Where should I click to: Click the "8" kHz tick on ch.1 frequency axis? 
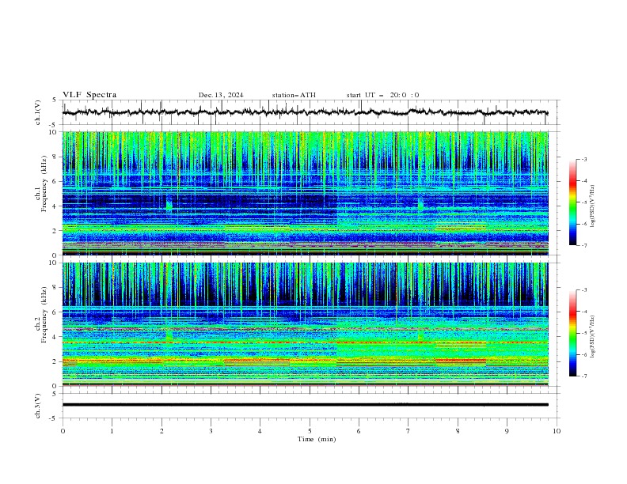coord(56,157)
